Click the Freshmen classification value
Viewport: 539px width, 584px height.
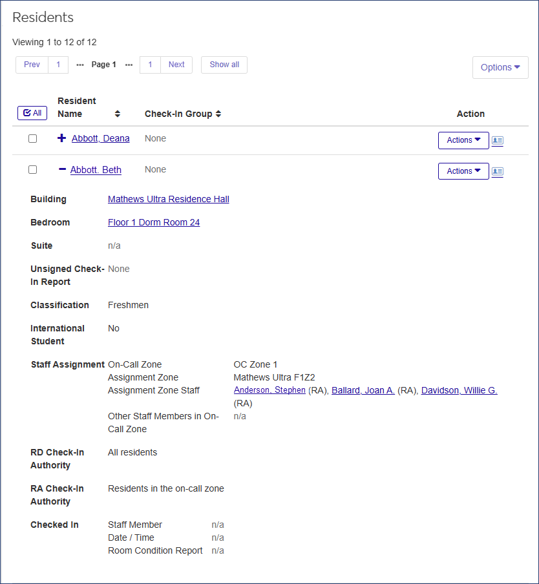(128, 305)
